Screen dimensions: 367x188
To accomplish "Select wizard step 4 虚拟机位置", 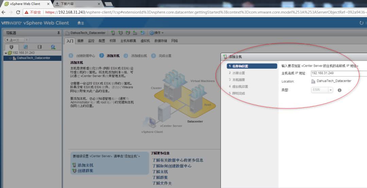I will point(238,87).
